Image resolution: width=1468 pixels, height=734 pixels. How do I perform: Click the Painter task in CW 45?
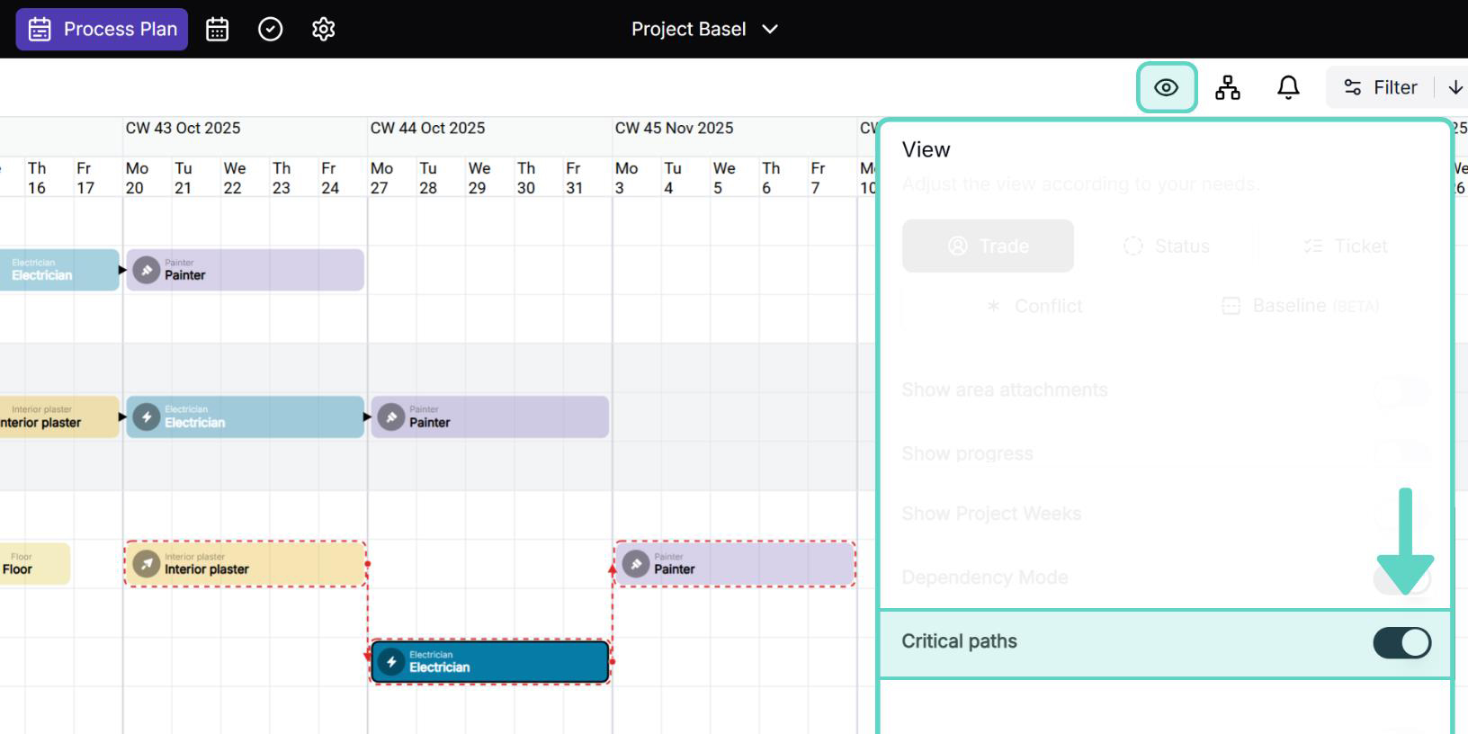pos(734,564)
